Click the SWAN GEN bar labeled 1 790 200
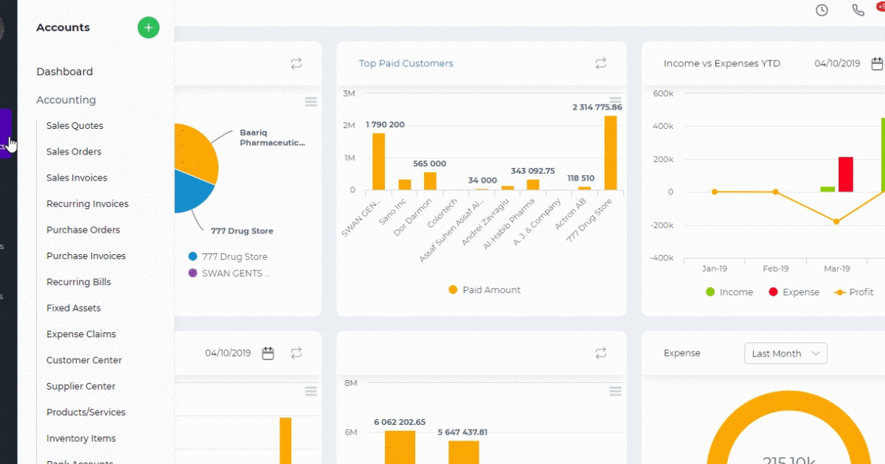This screenshot has width=885, height=464. (378, 161)
